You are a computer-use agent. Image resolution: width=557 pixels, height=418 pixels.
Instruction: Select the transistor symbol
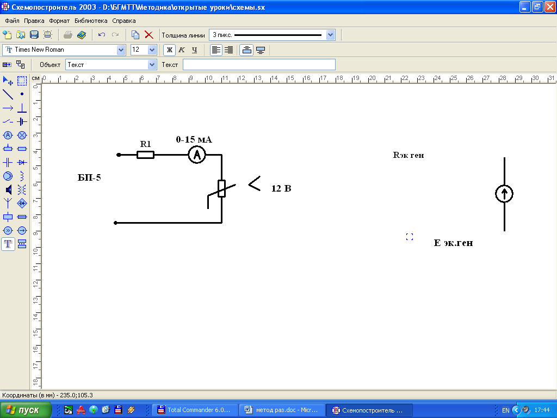tap(8, 176)
